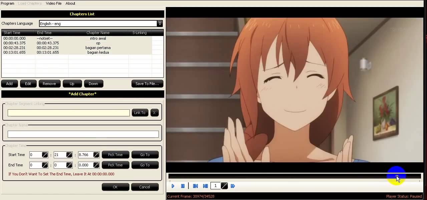427x200 pixels.
Task: Clear segment linking with the X button
Action: pos(154,113)
